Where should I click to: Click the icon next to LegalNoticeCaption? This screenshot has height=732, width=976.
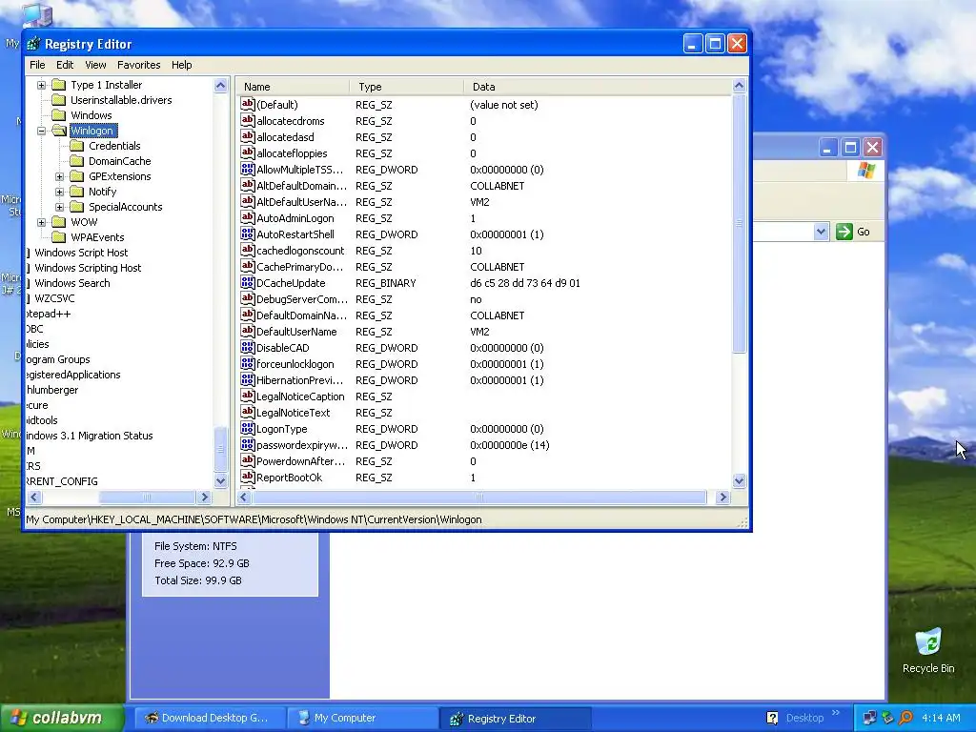tap(248, 396)
